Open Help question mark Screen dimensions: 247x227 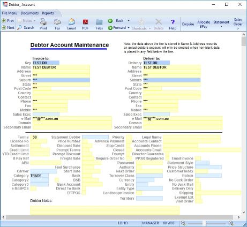click(x=173, y=24)
